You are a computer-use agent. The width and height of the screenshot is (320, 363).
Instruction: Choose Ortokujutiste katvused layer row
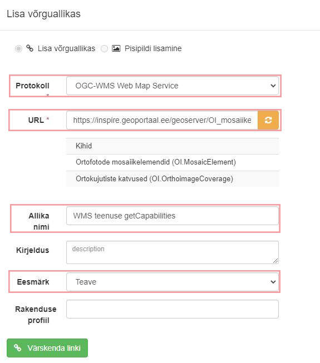(x=173, y=179)
